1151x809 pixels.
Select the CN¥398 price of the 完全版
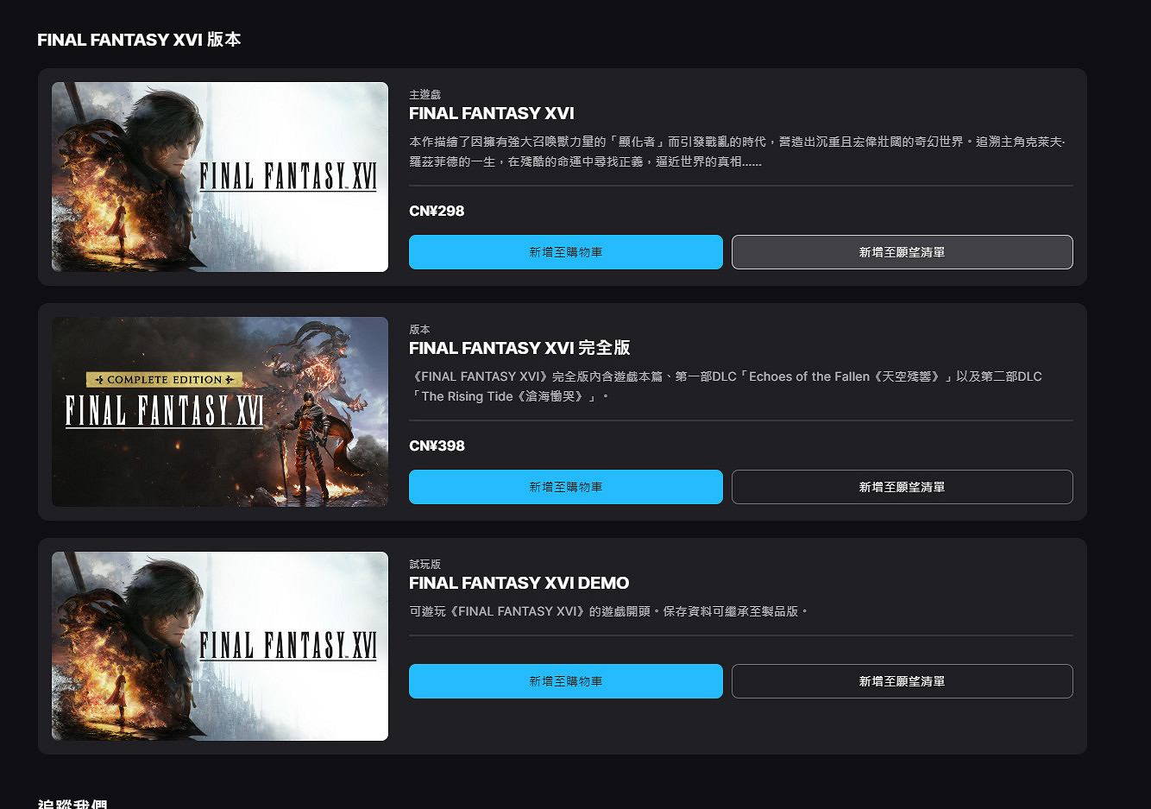(437, 446)
